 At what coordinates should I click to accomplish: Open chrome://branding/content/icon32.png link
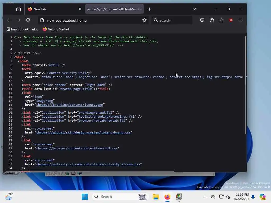[x=70, y=105]
